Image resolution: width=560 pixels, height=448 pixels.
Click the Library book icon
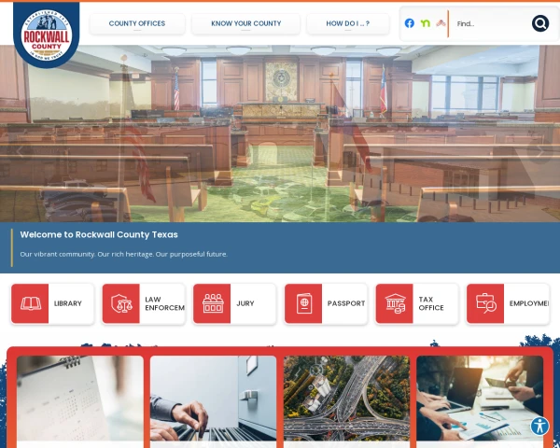click(x=30, y=303)
